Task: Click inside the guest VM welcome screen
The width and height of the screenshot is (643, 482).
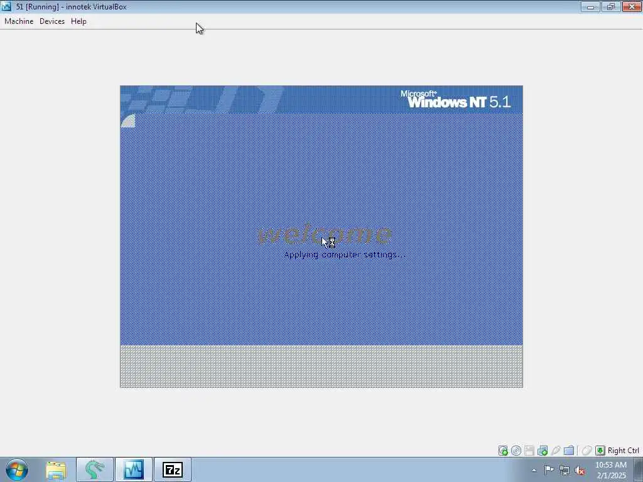Action: (321, 237)
